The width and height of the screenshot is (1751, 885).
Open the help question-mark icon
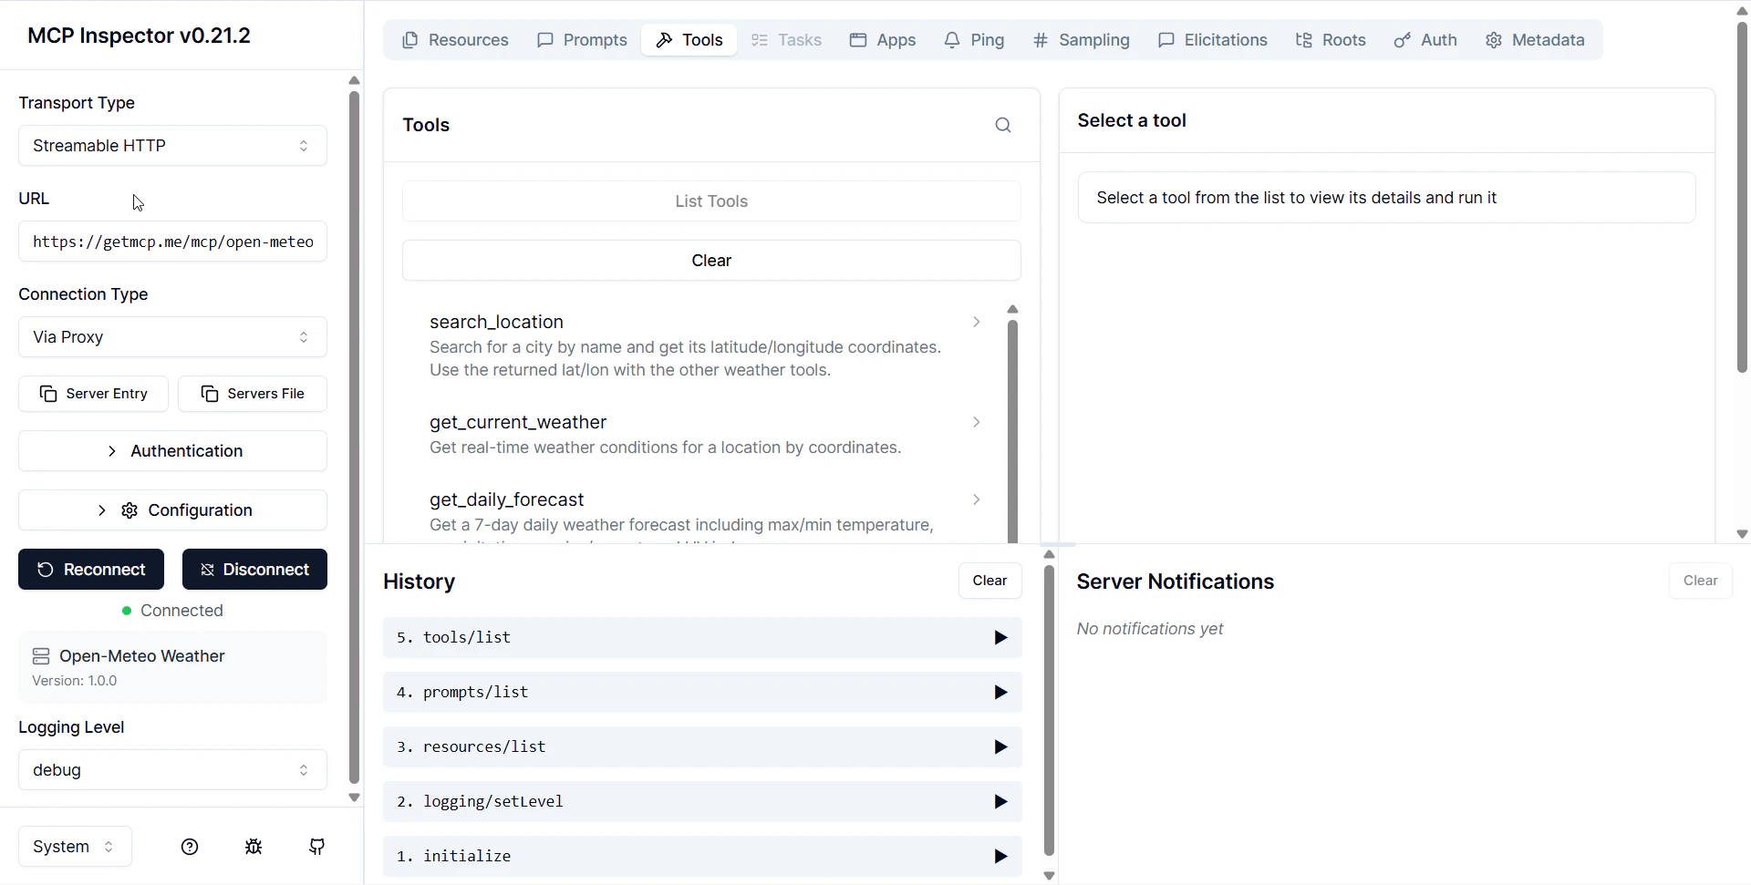[x=190, y=847]
